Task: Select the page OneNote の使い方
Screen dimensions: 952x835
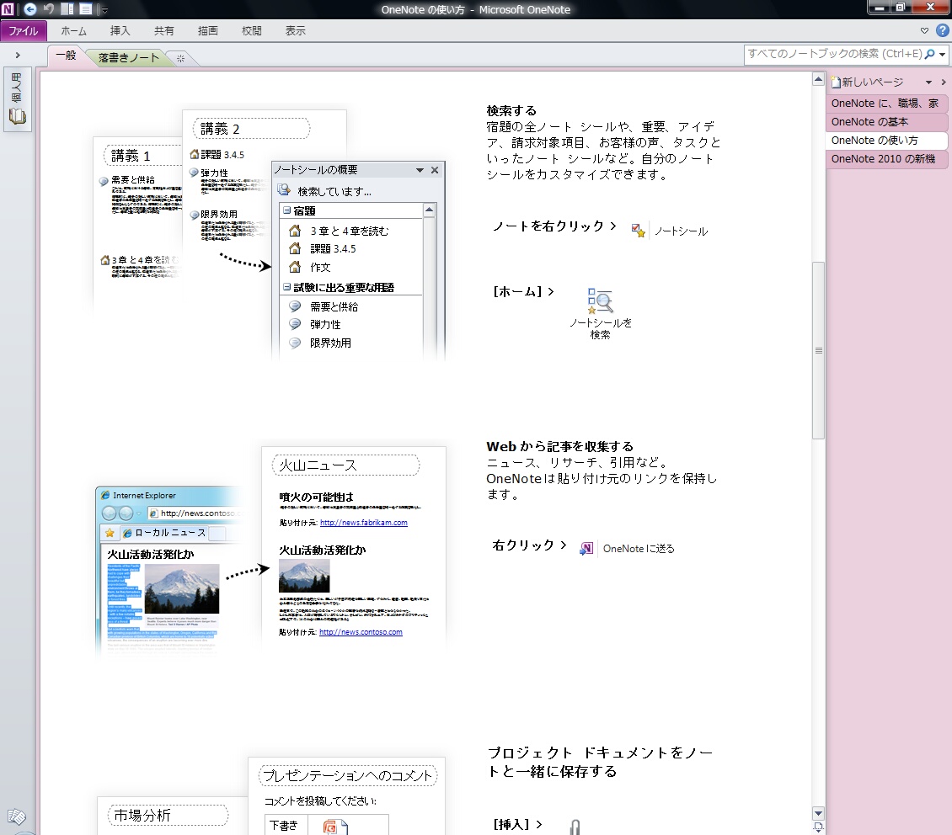Action: coord(885,140)
